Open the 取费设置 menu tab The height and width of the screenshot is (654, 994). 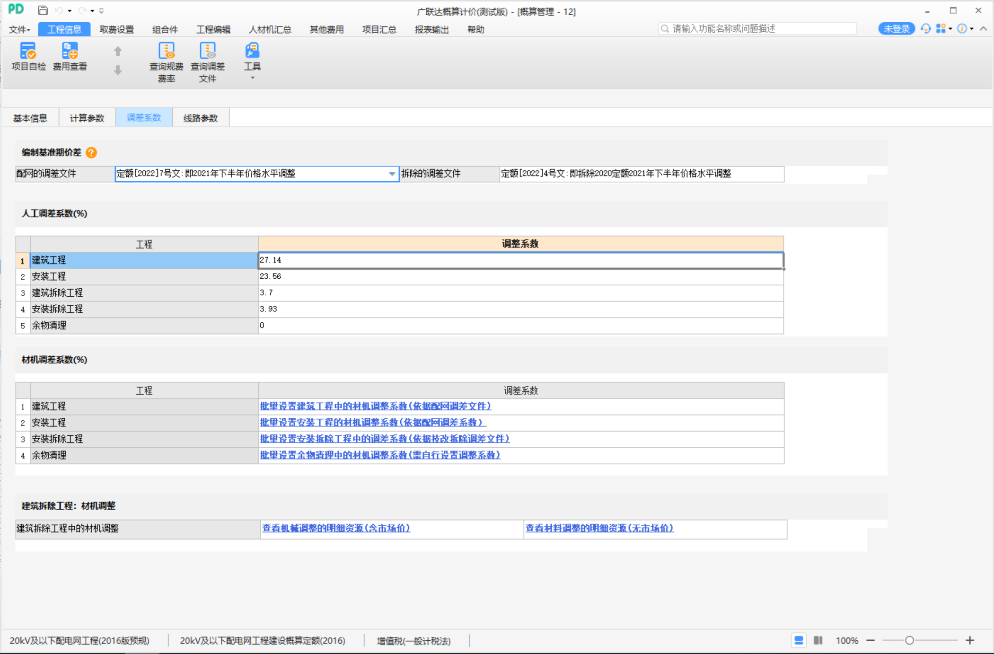point(117,29)
